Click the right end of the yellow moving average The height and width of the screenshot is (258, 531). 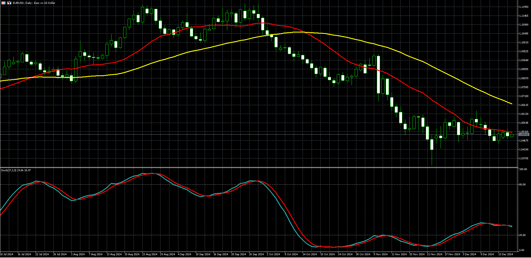512,104
